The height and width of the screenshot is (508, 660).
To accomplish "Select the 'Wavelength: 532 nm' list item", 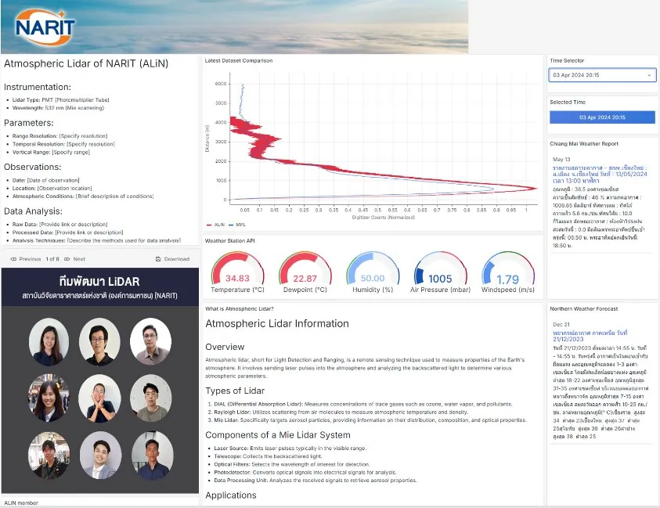I will click(x=58, y=108).
